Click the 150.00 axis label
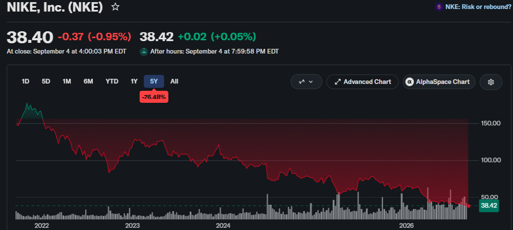 pos(490,123)
